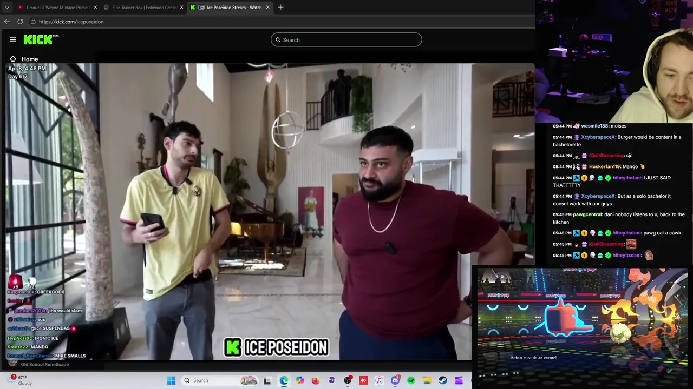The width and height of the screenshot is (693, 389).
Task: Click HypNoTiXz 'IRONIC ICE' overlay message
Action: pos(32,338)
